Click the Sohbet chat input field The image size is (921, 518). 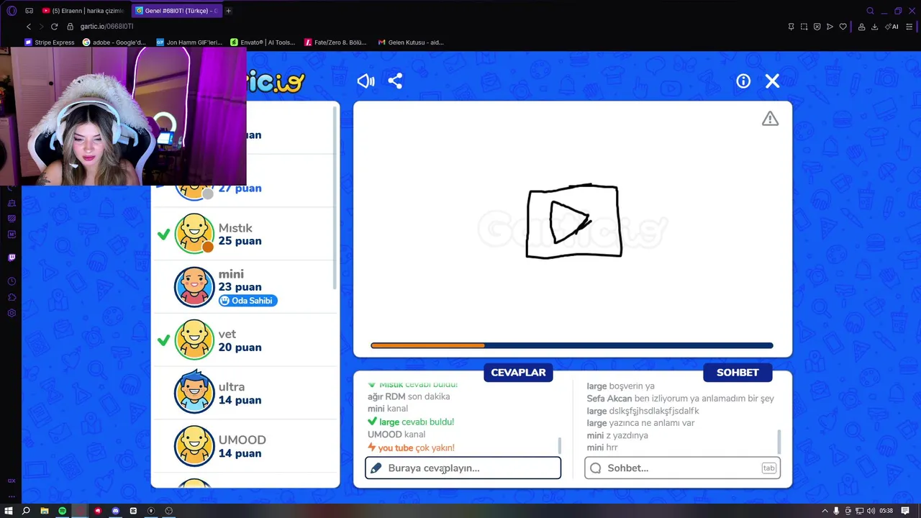(x=682, y=468)
